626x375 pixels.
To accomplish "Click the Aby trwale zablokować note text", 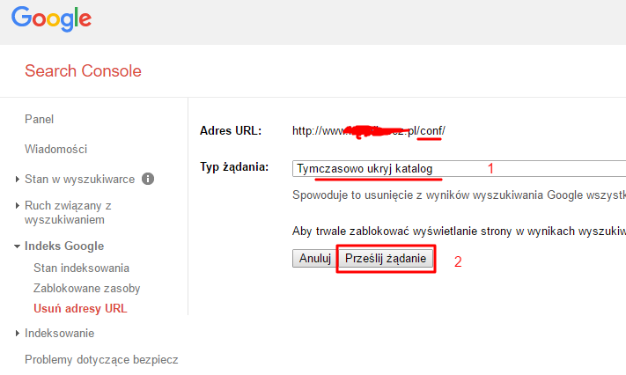I will point(459,232).
